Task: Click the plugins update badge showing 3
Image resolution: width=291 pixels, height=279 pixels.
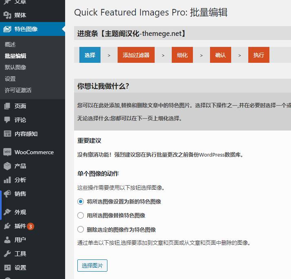Action: click(x=31, y=226)
